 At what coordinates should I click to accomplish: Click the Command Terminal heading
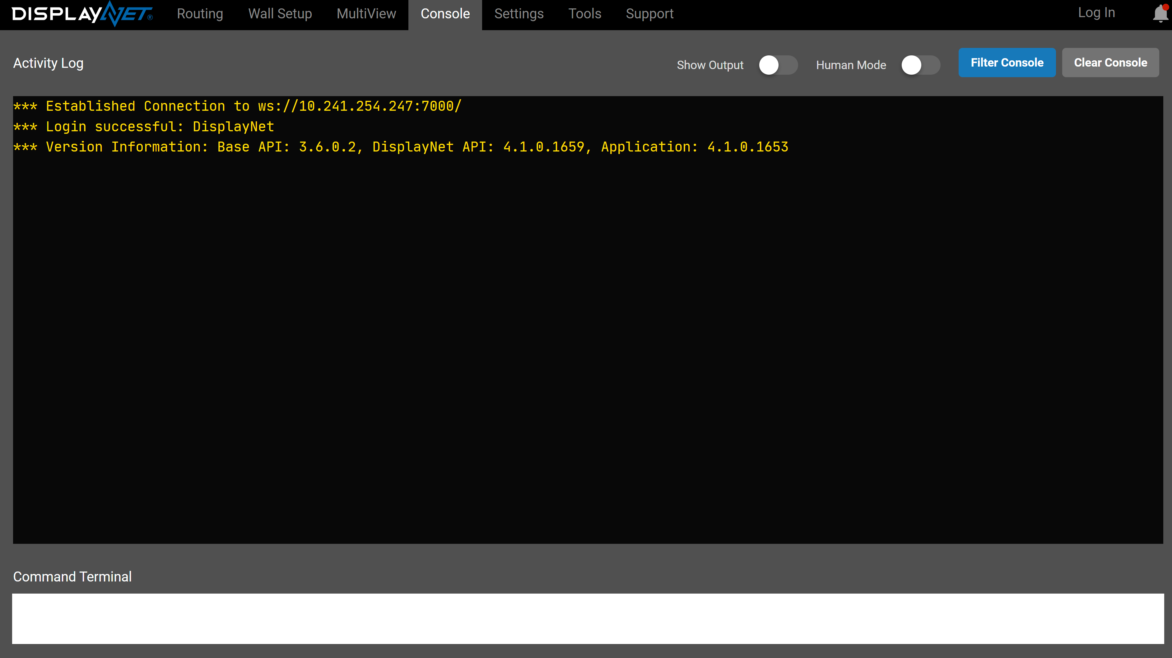(72, 576)
